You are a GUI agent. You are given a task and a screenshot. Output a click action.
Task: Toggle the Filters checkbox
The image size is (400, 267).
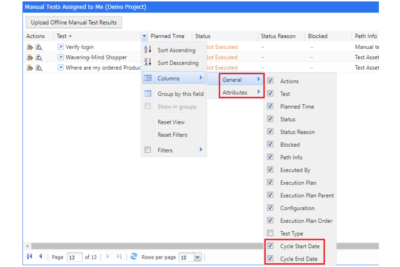(148, 150)
